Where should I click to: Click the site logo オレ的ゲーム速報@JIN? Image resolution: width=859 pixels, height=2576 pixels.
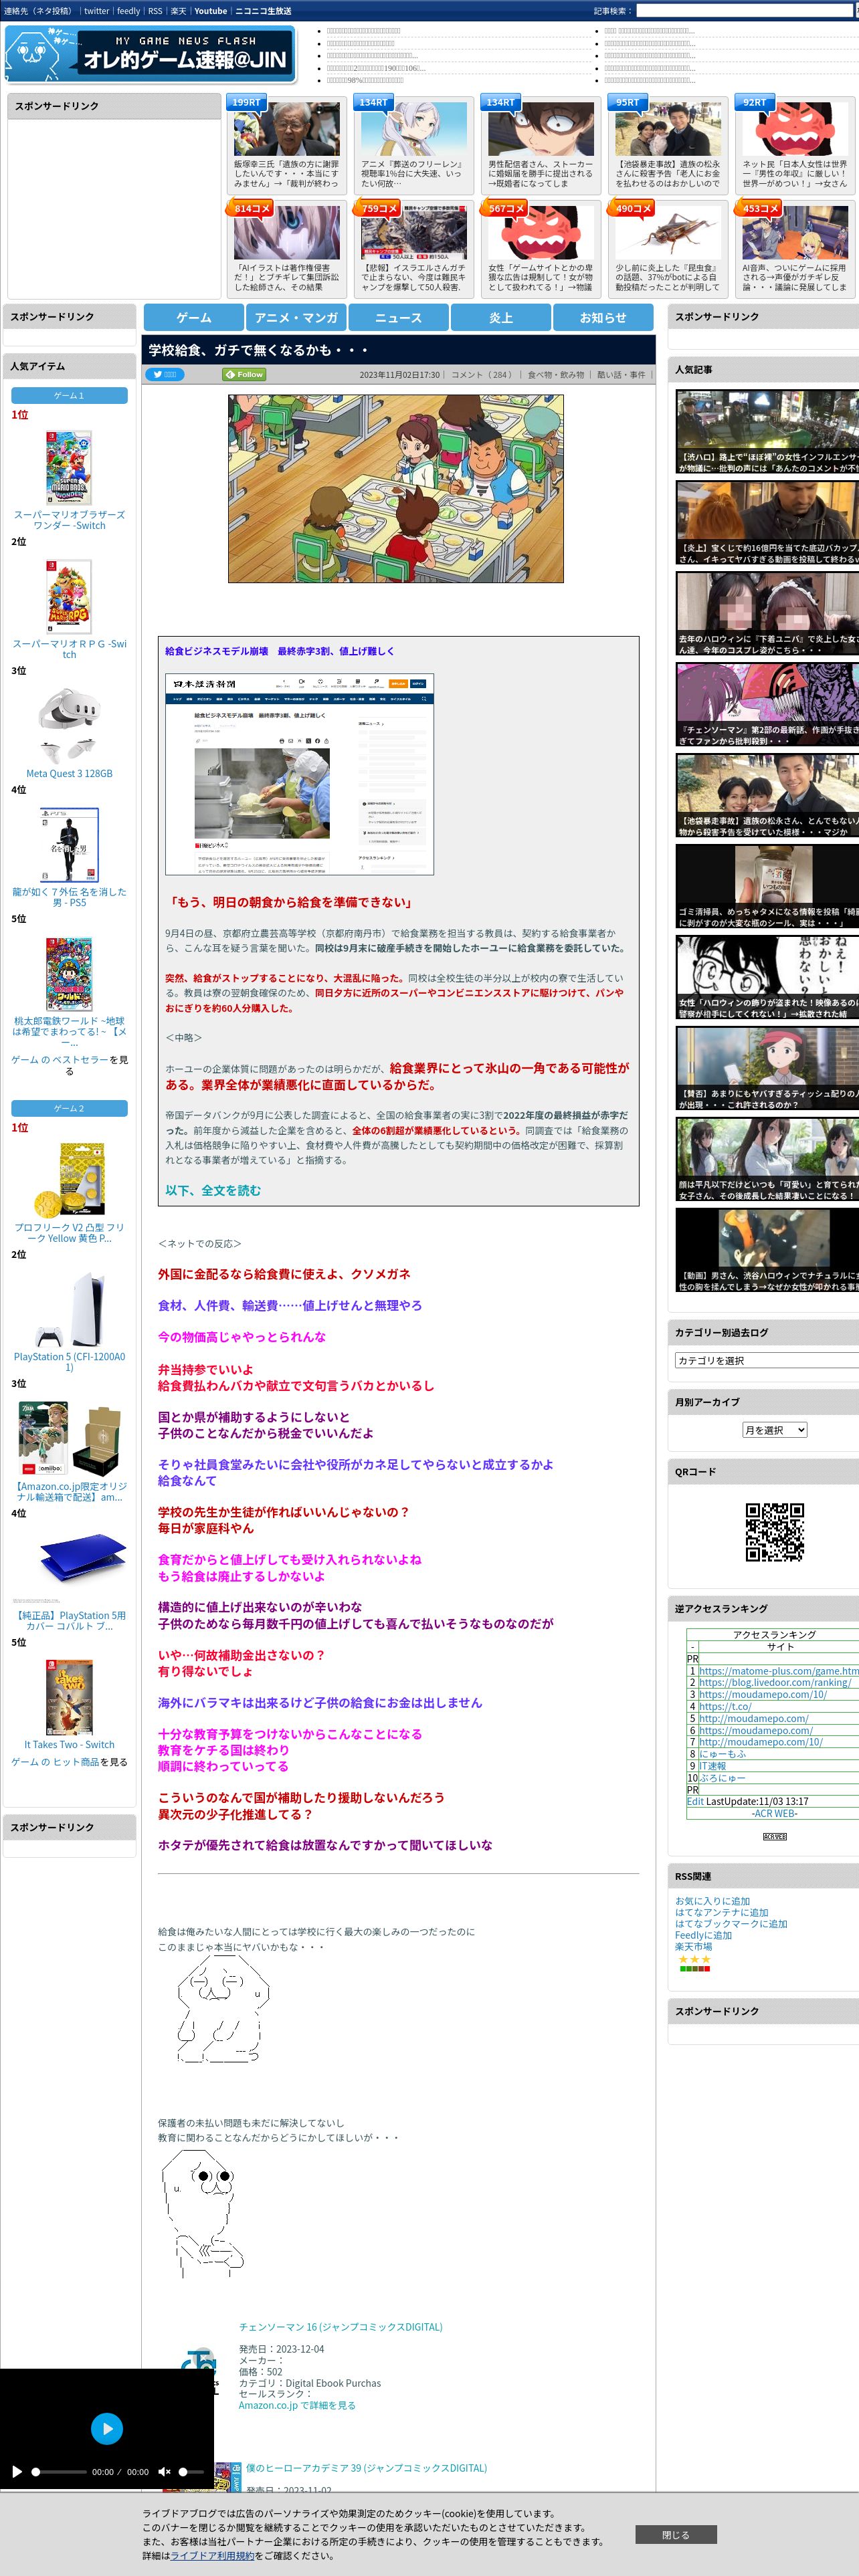150,54
